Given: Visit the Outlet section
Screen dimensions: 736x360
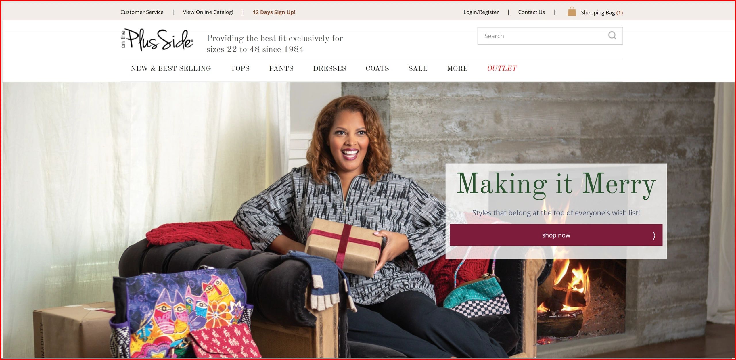Looking at the screenshot, I should [502, 68].
